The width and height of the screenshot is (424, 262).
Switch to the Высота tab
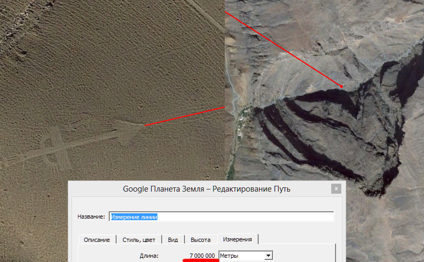tap(201, 240)
